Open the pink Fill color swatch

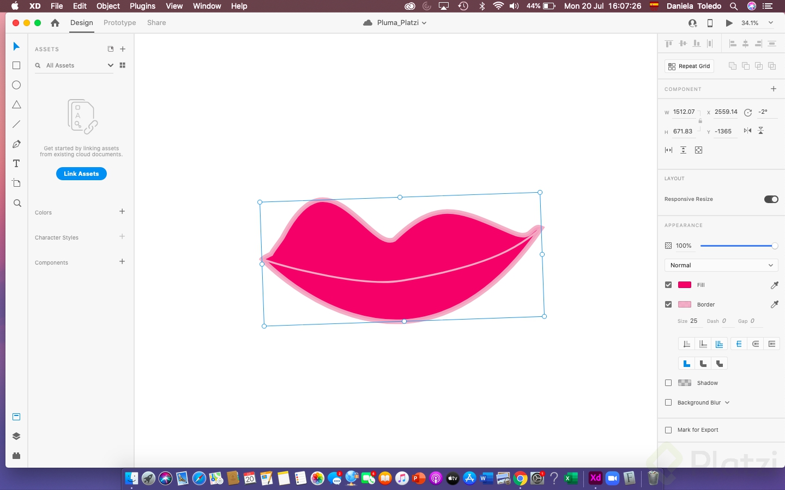684,285
